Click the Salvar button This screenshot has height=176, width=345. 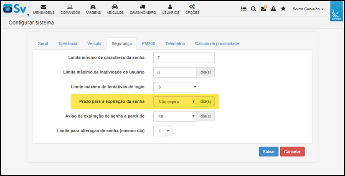pyautogui.click(x=269, y=152)
